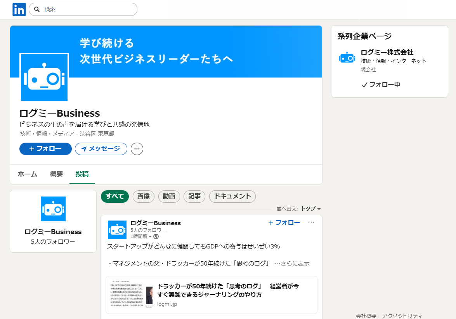Click the メッセージ button
This screenshot has height=319, width=456.
(101, 149)
